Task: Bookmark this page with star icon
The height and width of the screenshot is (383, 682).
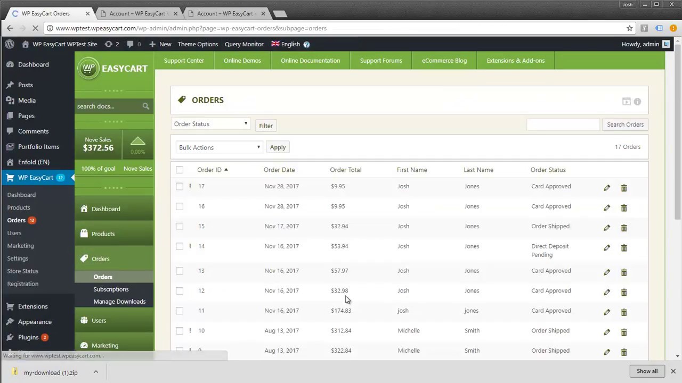Action: [x=629, y=28]
